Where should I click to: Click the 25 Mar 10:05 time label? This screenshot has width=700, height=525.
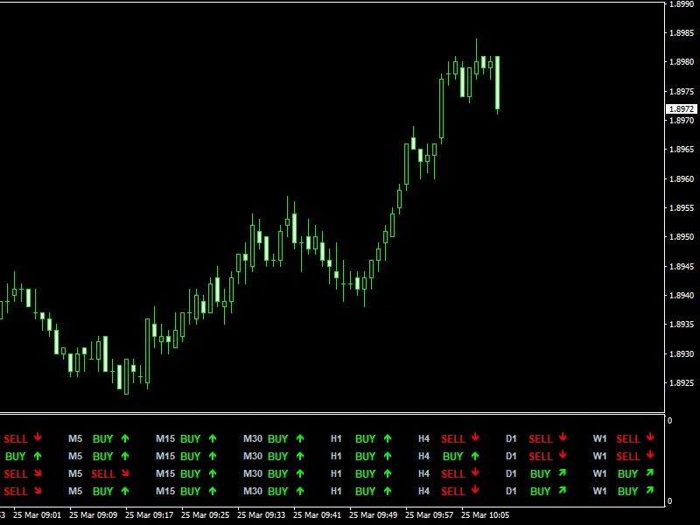tap(486, 515)
